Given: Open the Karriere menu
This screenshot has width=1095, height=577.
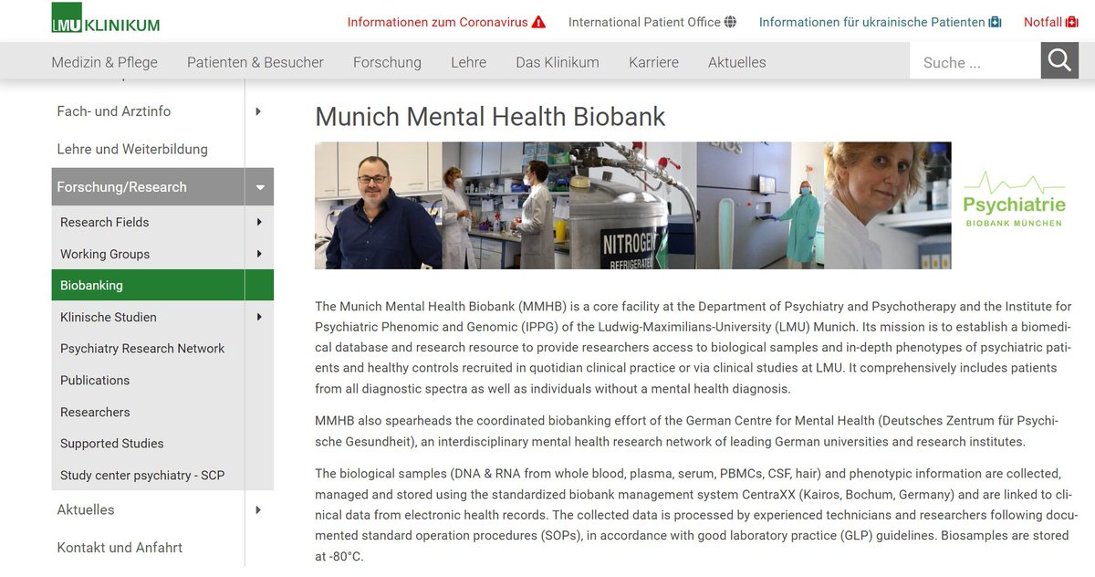Looking at the screenshot, I should [653, 62].
